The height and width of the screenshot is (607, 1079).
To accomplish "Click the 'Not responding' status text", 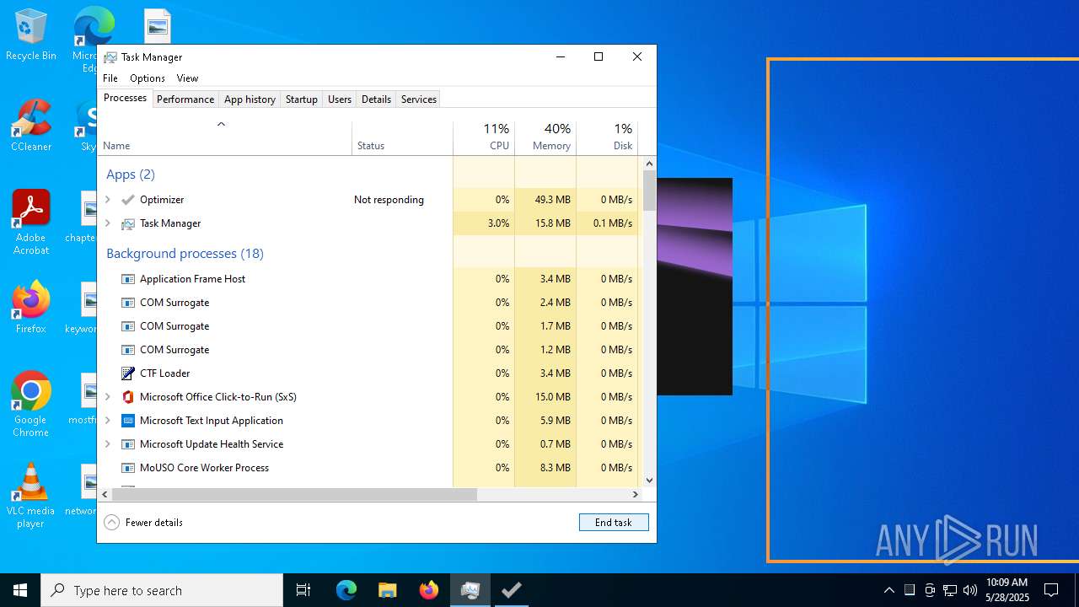I will pos(389,200).
